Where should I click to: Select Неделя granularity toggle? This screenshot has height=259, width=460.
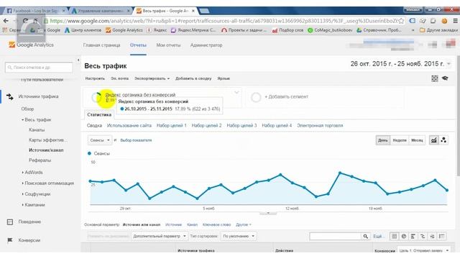[x=400, y=140]
